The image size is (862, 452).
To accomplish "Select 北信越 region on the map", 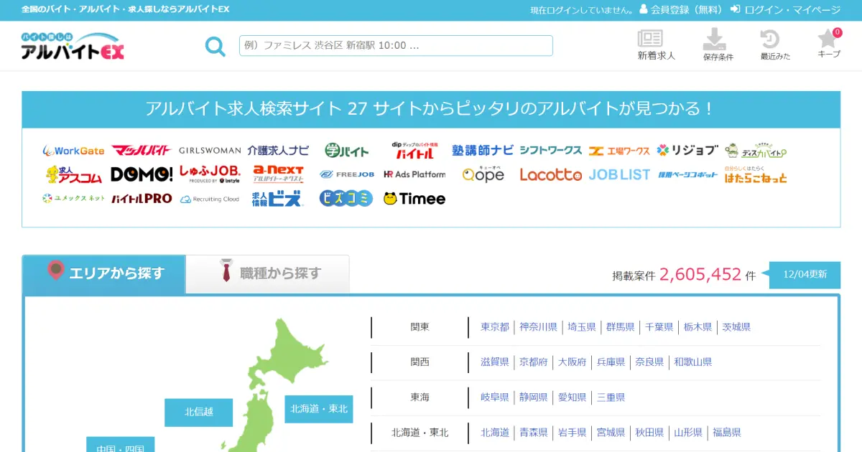I will (199, 412).
